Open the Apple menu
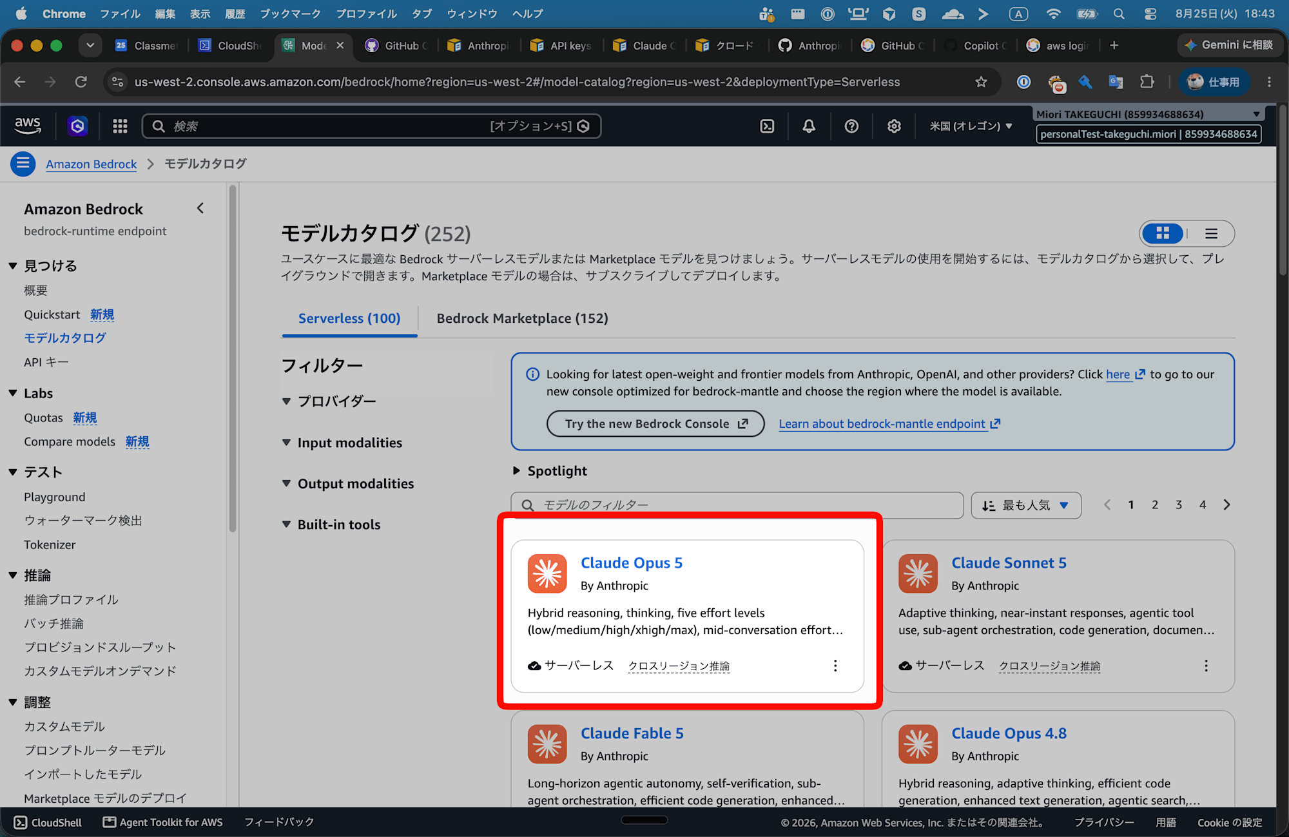Viewport: 1289px width, 837px height. 21,14
